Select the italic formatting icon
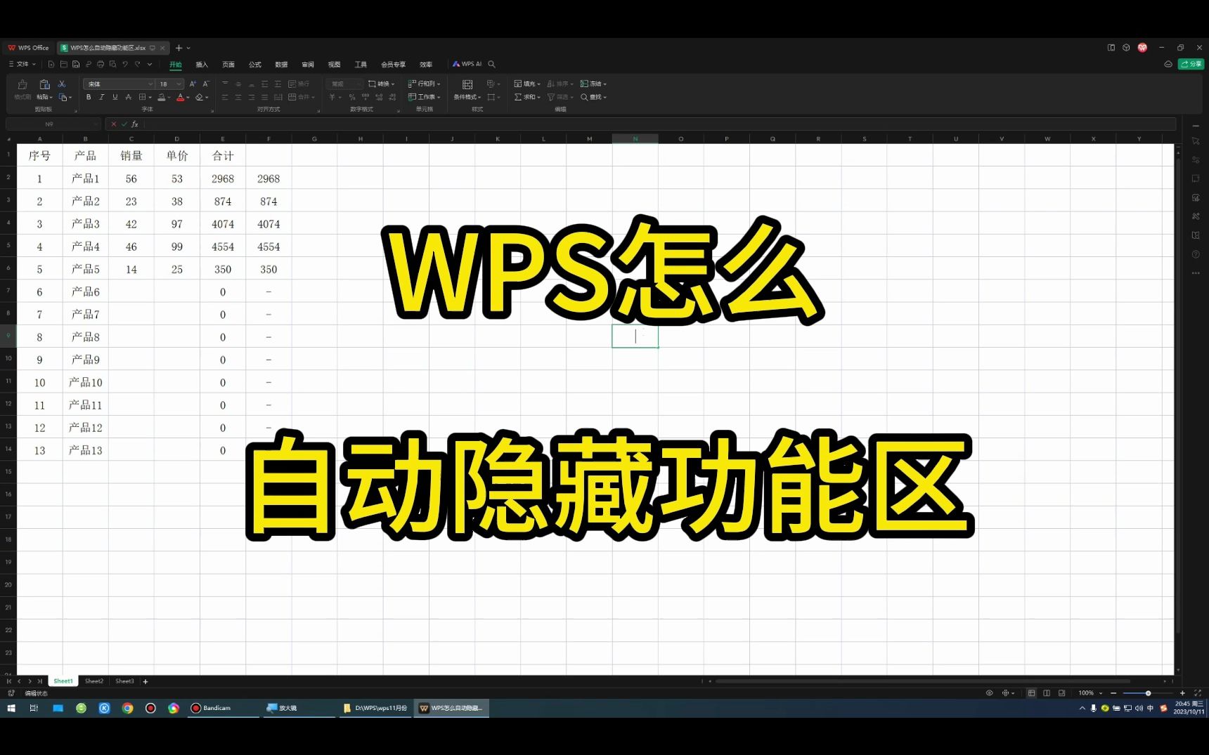The height and width of the screenshot is (755, 1209). (x=101, y=96)
